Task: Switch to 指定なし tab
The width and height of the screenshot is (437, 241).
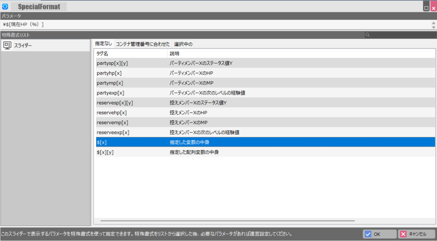Action: pos(103,44)
